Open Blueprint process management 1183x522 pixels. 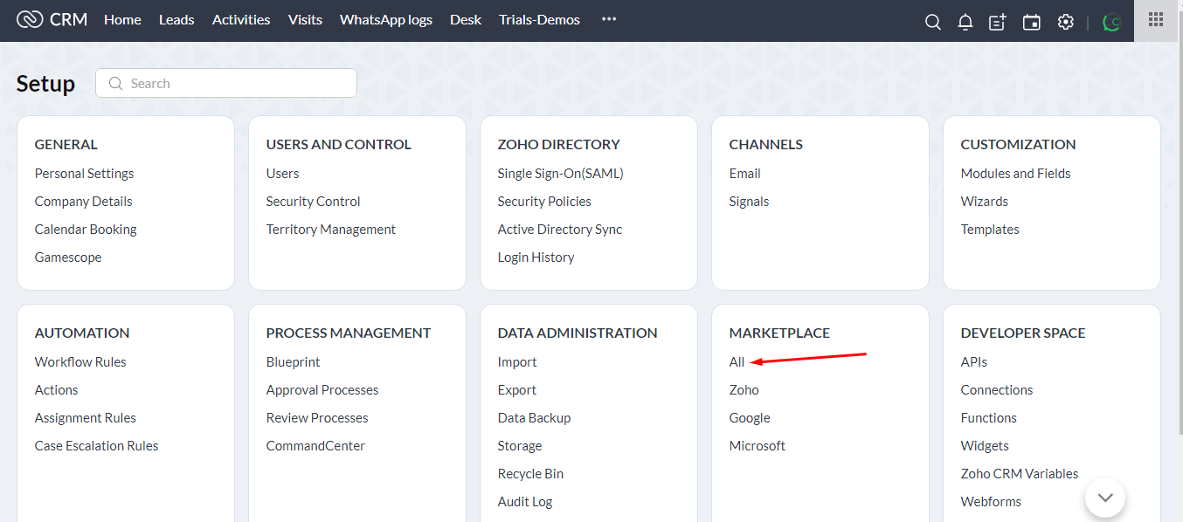coord(294,362)
